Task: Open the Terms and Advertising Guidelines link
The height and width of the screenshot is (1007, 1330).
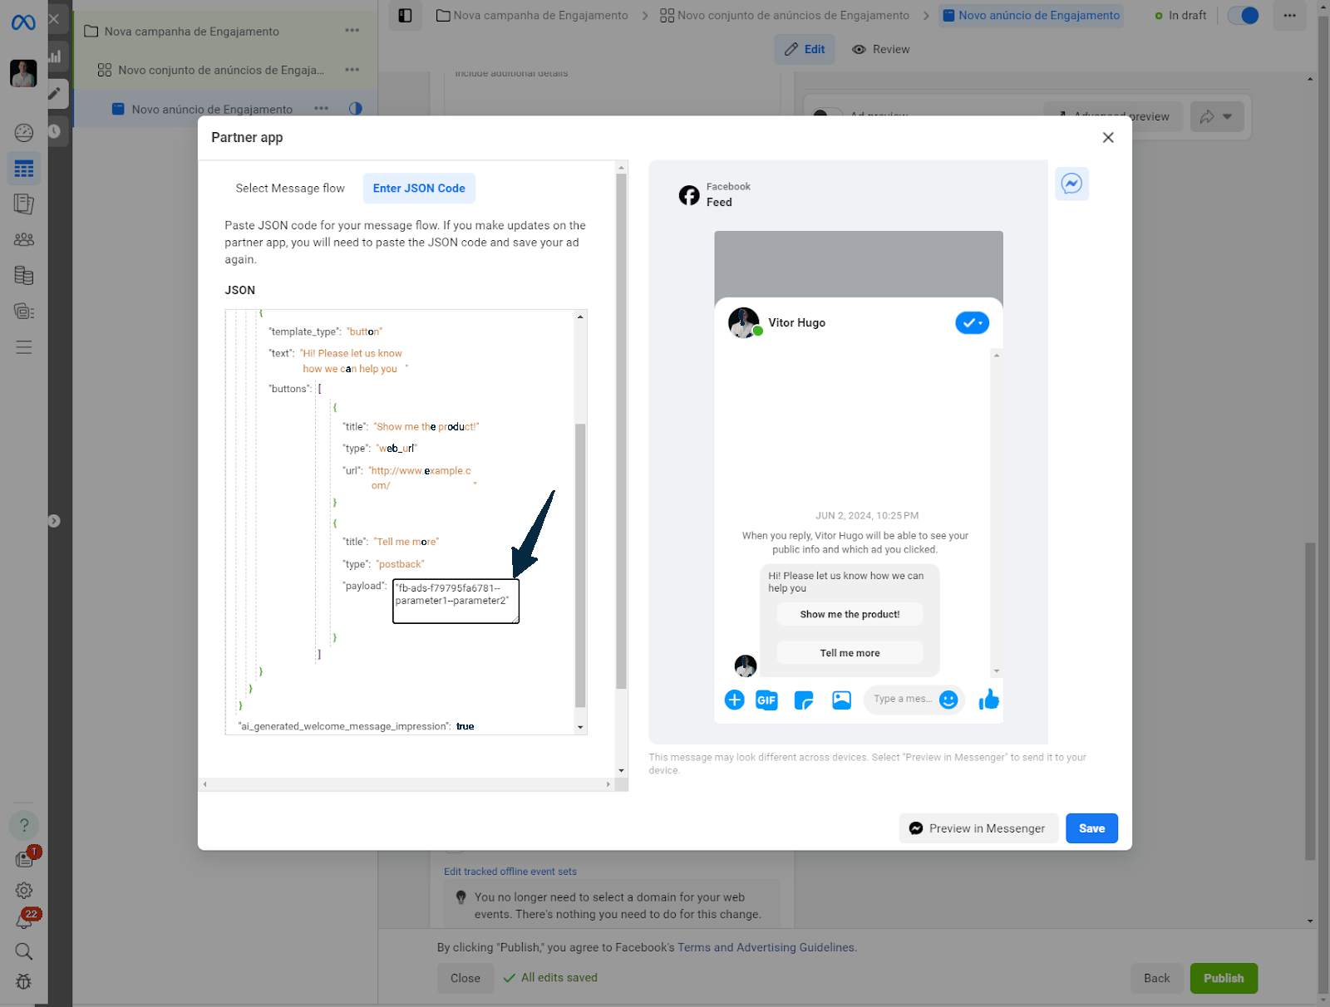Action: point(766,947)
